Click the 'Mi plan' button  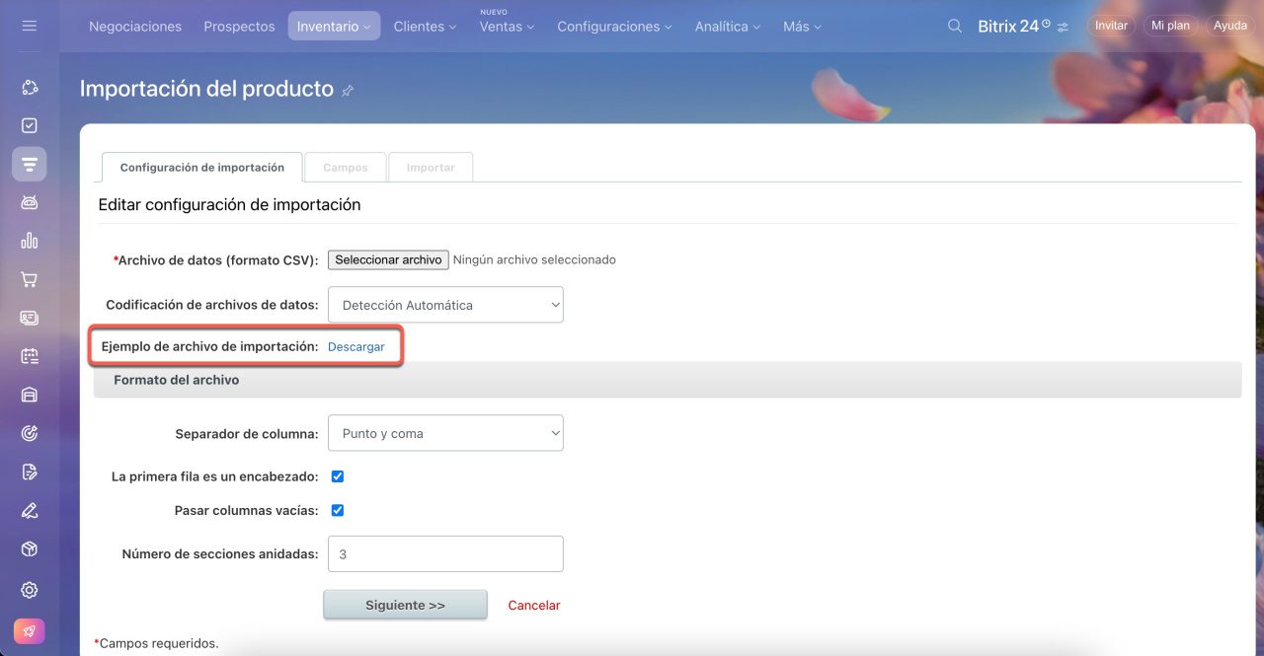[x=1170, y=26]
